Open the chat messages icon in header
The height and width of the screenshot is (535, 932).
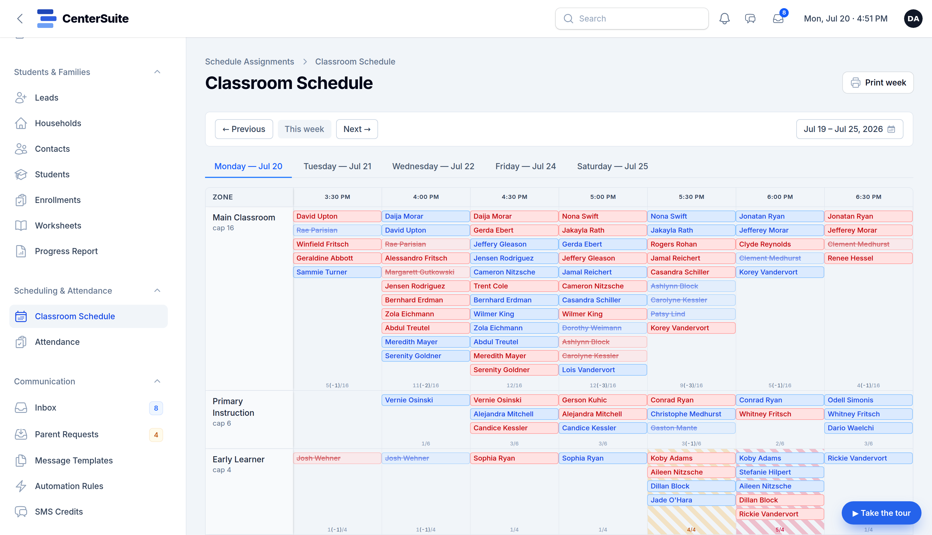(x=750, y=18)
